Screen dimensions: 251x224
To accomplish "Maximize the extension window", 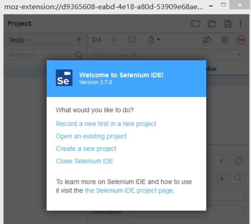I will (223, 5).
